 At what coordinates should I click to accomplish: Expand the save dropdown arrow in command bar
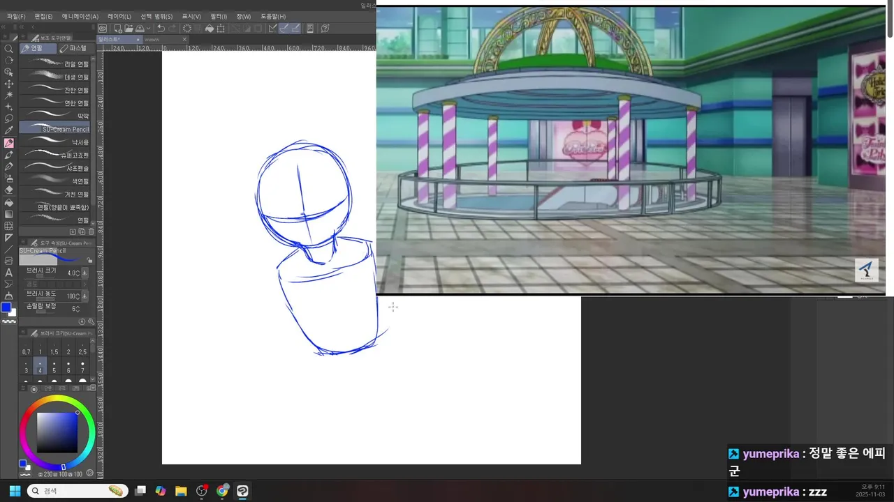pos(148,29)
